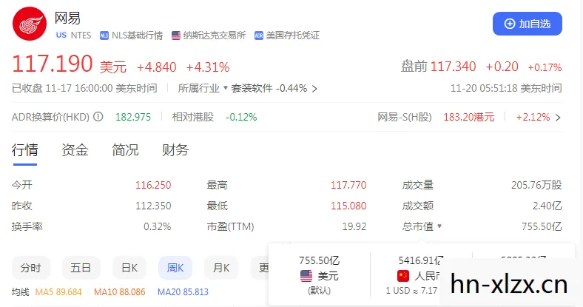Click the NetEase red logo icon
Viewport: 583px width, 307px height.
30,24
